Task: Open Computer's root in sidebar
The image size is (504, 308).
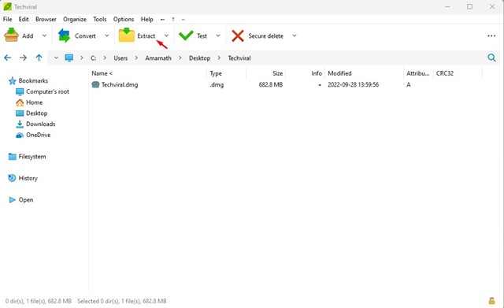Action: click(47, 92)
